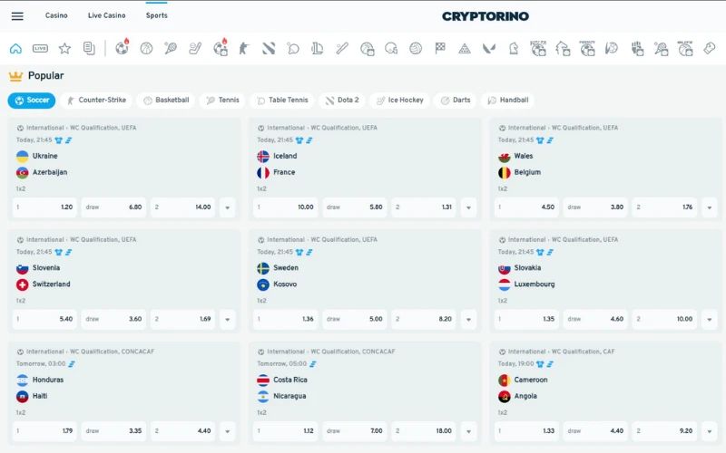Click the home icon in sports bar

coord(15,48)
